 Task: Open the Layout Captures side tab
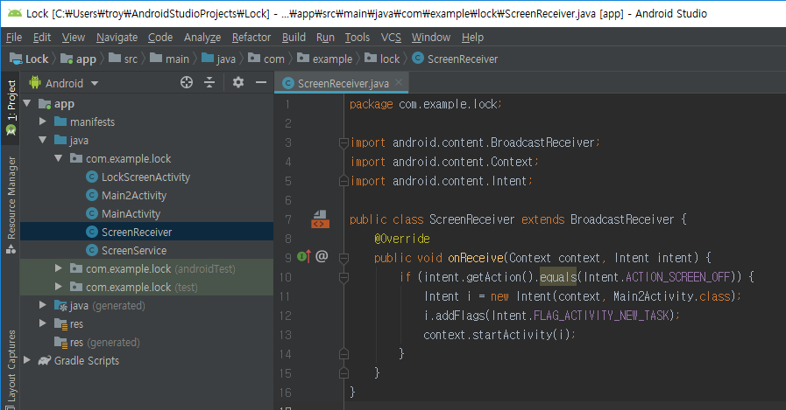point(11,370)
